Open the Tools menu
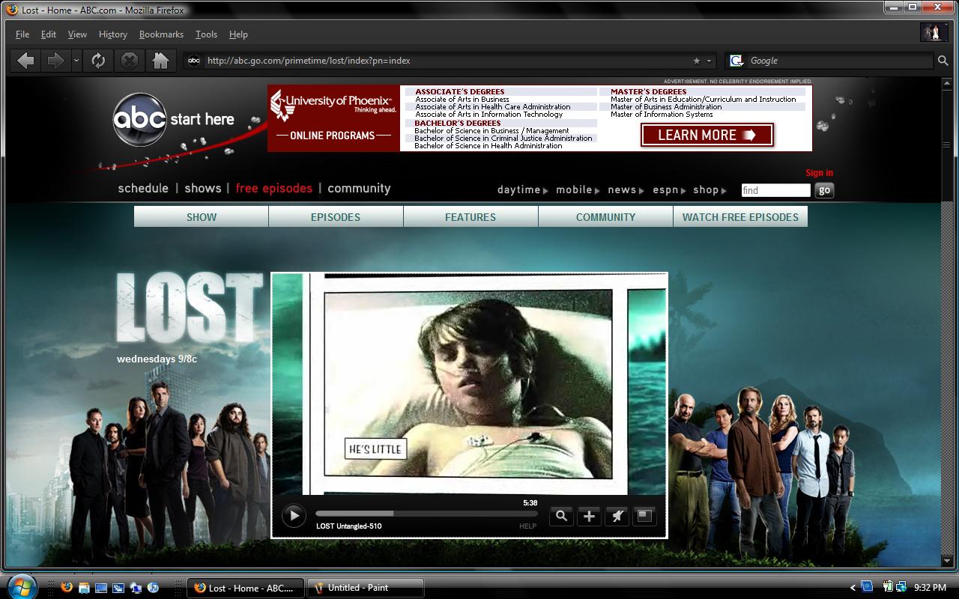 (206, 34)
